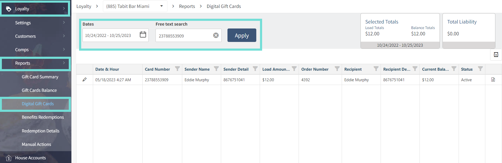Click the Reports breadcrumb link
The width and height of the screenshot is (502, 163).
187,6
